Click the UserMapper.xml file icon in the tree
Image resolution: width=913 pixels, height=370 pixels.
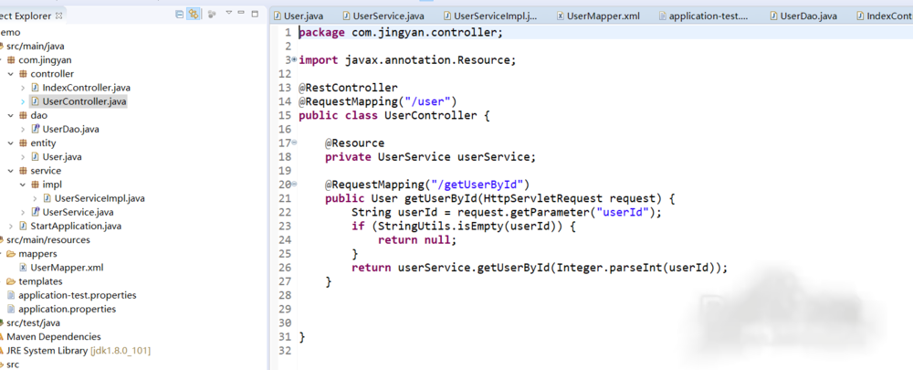click(x=23, y=268)
